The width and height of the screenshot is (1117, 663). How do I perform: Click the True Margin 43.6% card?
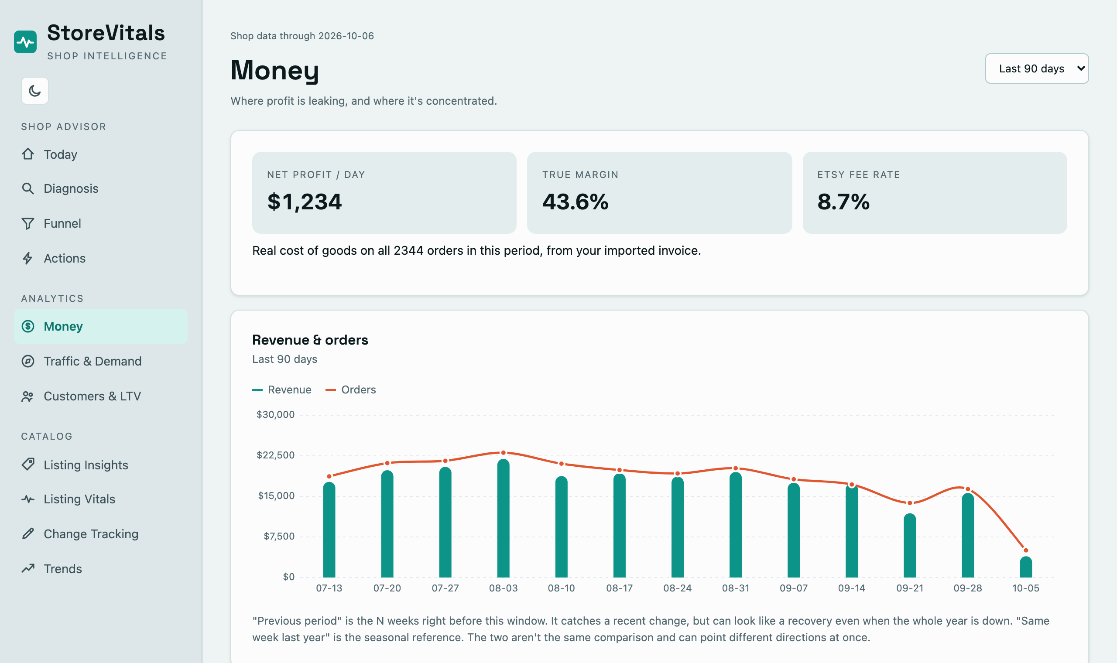click(659, 192)
